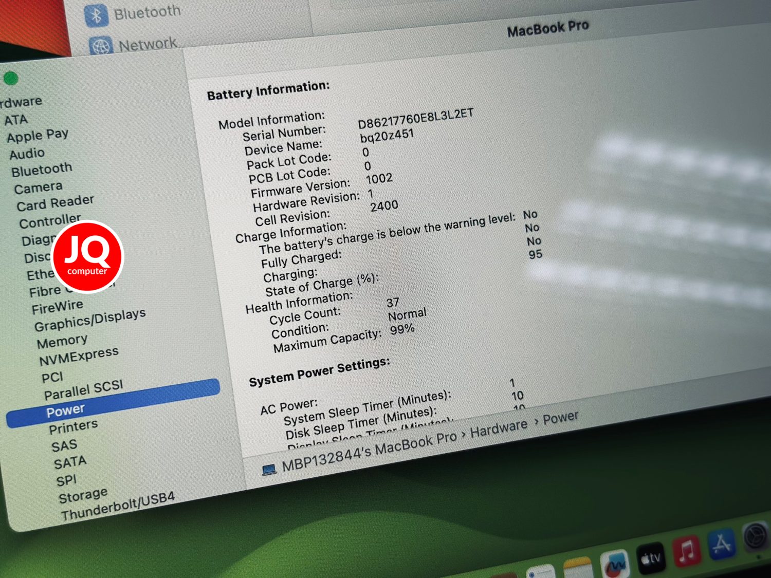The image size is (771, 578).
Task: Click the Network globe icon in System Settings
Action: click(101, 47)
